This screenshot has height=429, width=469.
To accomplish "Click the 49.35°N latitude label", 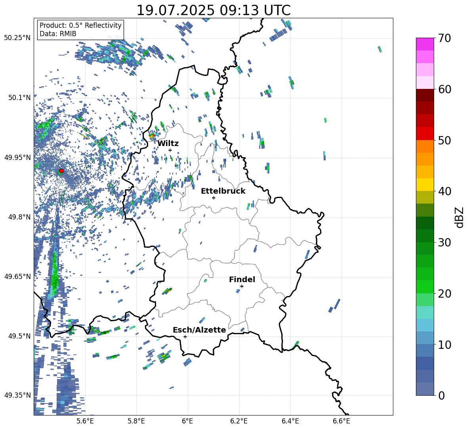I will [17, 395].
